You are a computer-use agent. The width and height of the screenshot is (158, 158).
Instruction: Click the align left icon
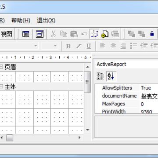103,46
